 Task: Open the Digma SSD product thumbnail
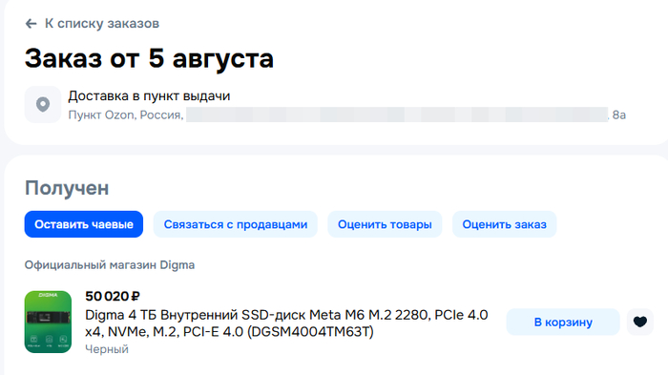click(48, 322)
